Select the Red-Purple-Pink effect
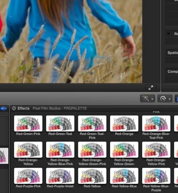Screen dimensions: 178x193 click(28, 176)
